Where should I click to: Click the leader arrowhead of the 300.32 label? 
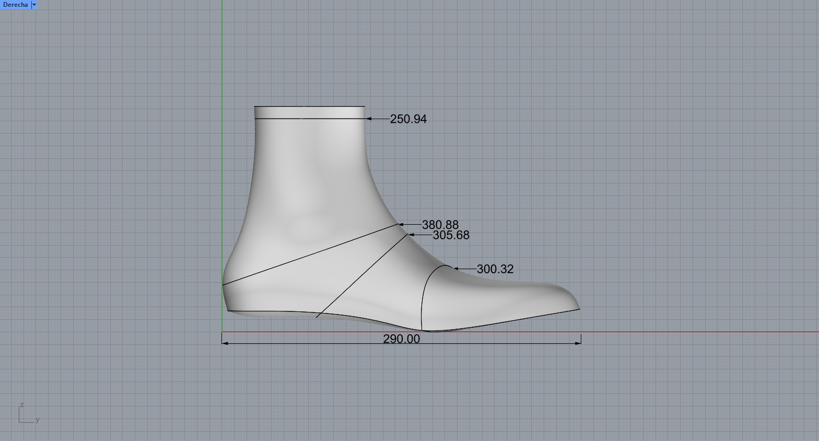456,269
